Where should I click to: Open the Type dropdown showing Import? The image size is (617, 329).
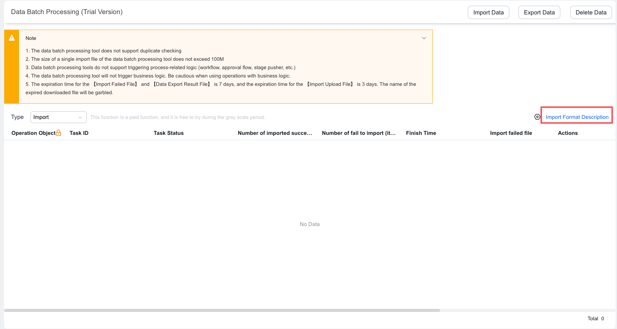59,117
